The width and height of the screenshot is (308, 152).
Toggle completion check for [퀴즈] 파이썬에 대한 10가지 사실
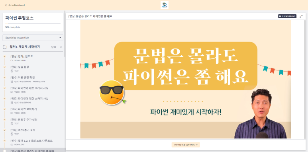tap(4, 98)
